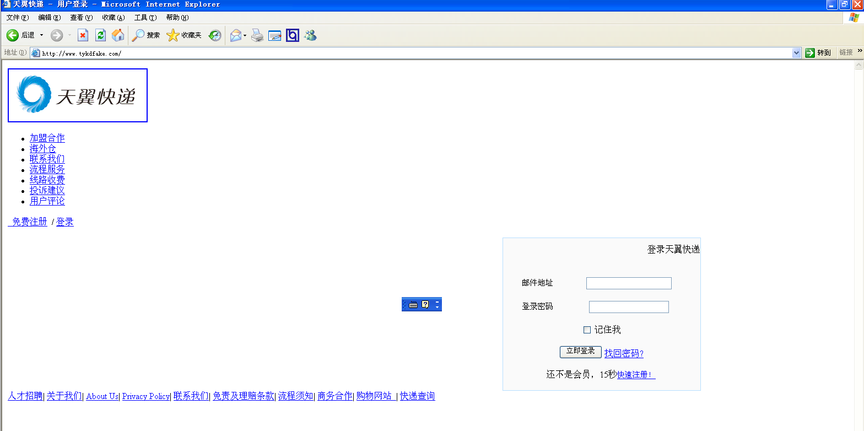Click the Go (转到) button
Image resolution: width=864 pixels, height=431 pixels.
[818, 53]
